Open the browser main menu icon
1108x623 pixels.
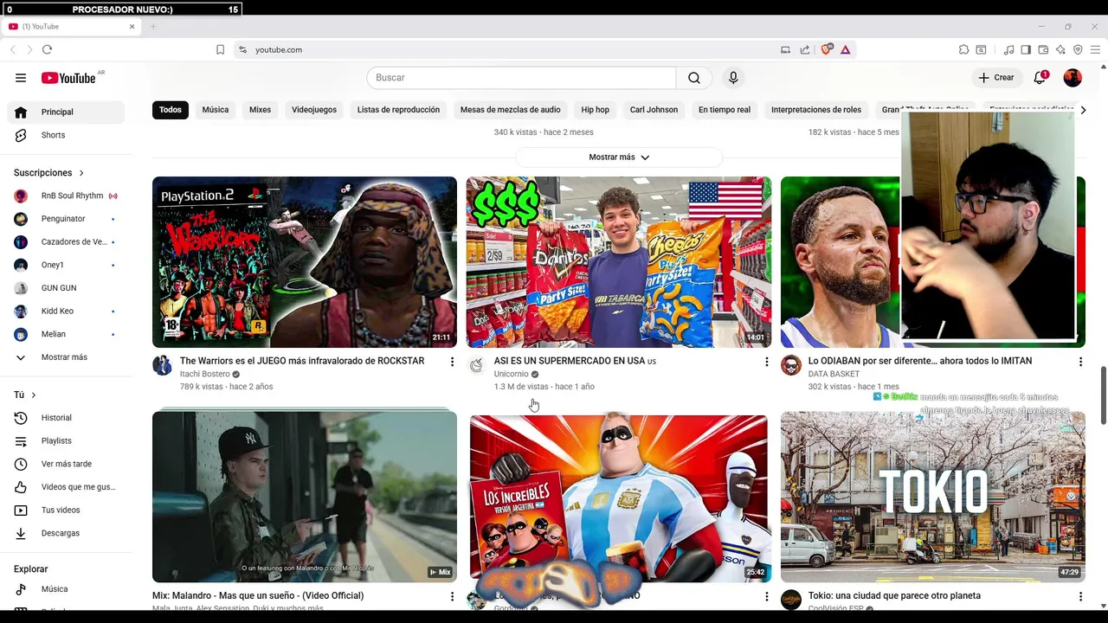click(1095, 50)
